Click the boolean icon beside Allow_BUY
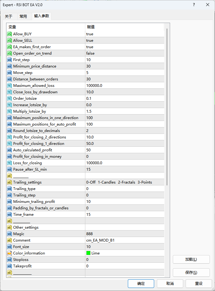This screenshot has width=215, height=291. pos(9,34)
